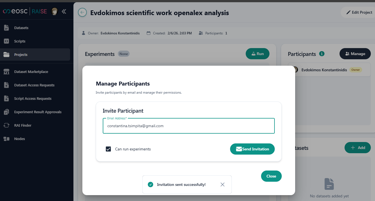375x201 pixels.
Task: Click the Run experiments button
Action: tap(257, 54)
